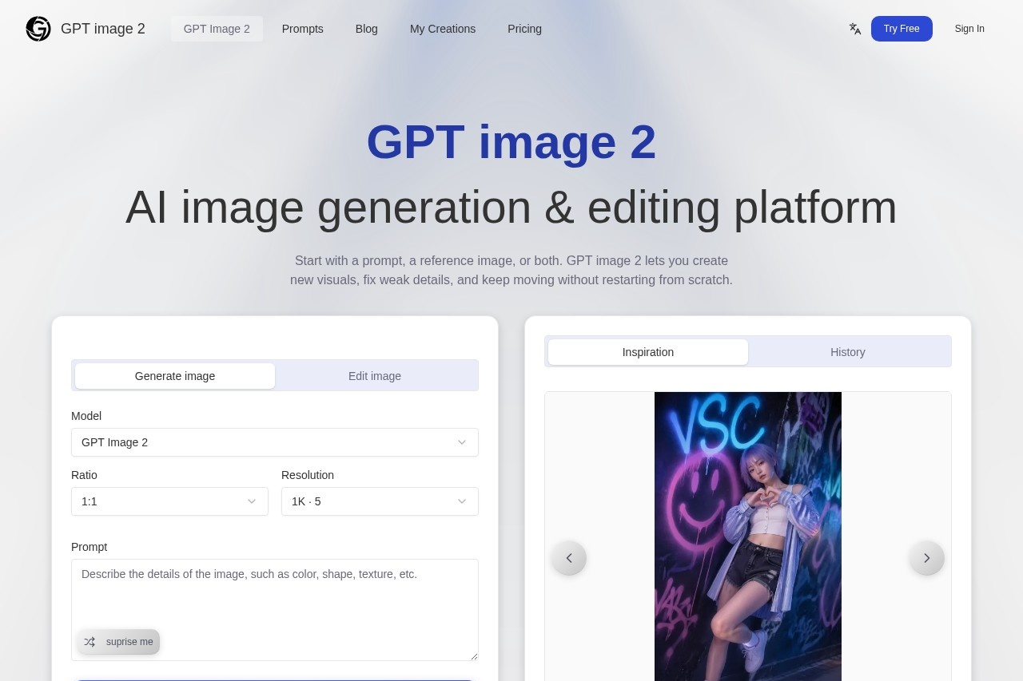
Task: Go to the Blog page
Action: pos(367,29)
